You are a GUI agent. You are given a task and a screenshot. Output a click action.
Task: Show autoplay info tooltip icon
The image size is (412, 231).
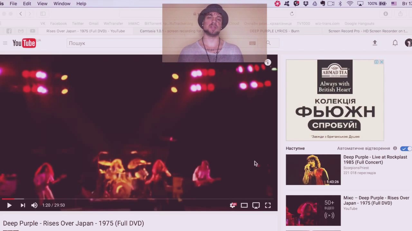(x=395, y=149)
